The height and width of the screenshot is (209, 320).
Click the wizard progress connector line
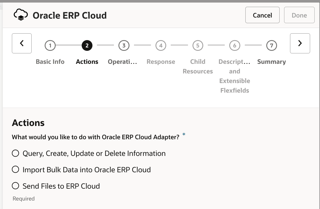click(105, 45)
